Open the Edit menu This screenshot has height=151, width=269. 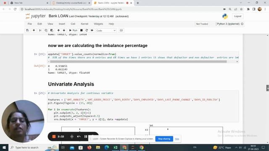point(40,24)
